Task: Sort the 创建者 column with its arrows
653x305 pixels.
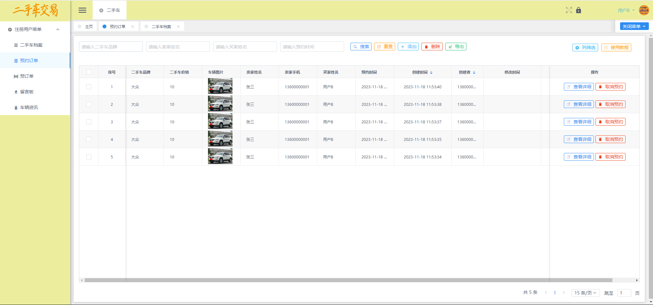Action: pos(474,73)
